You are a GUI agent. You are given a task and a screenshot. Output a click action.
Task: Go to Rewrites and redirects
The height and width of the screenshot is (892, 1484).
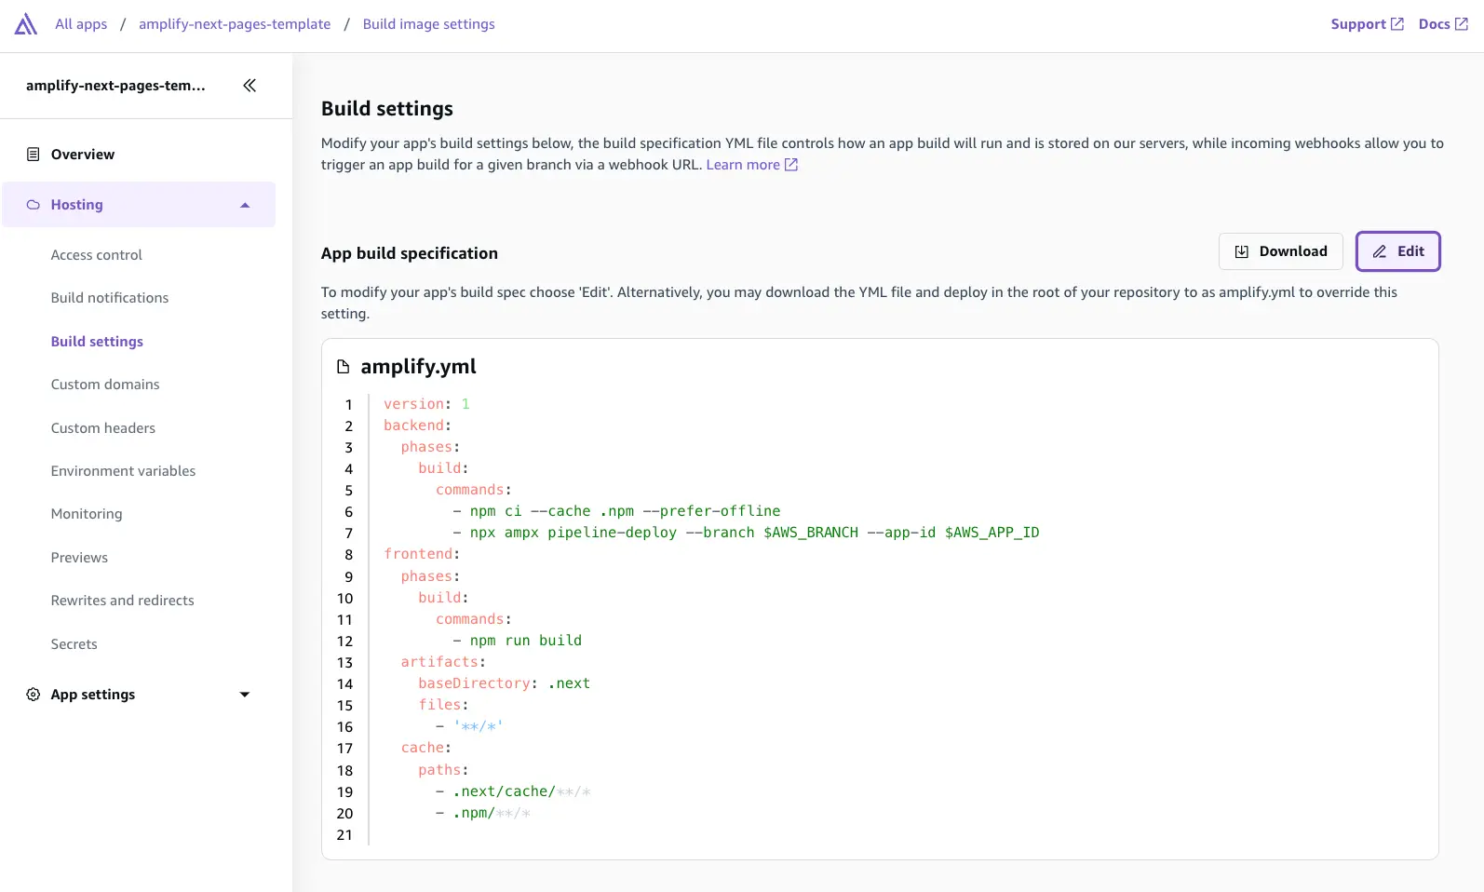click(123, 601)
